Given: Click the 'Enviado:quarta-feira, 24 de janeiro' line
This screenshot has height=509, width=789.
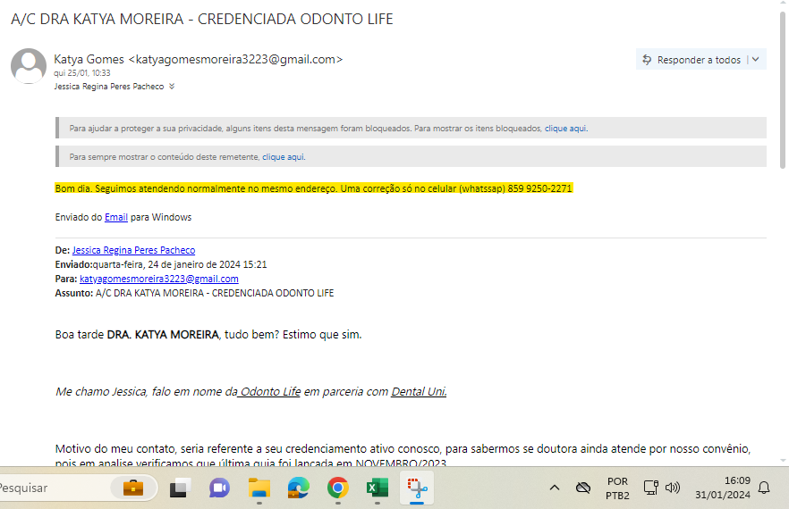Looking at the screenshot, I should pyautogui.click(x=161, y=264).
